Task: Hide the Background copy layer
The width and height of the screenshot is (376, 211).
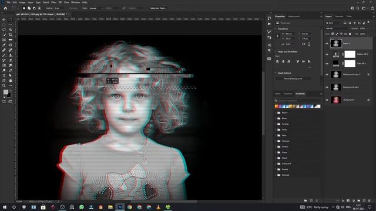Action: coord(327,87)
